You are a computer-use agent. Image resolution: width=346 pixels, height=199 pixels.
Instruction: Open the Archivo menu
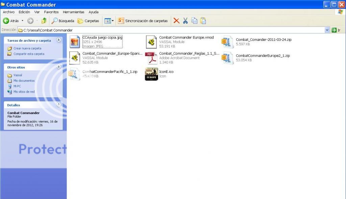coord(8,12)
